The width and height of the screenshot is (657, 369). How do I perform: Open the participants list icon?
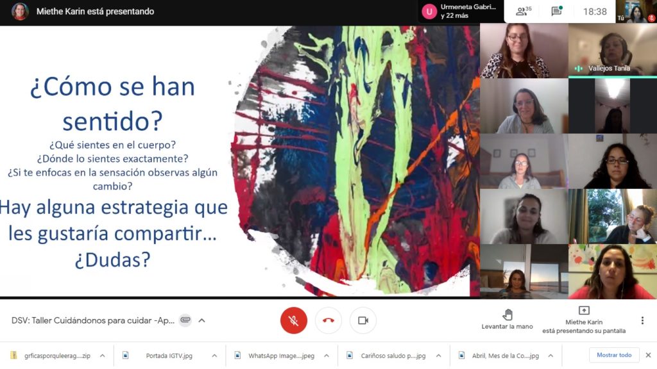coord(524,12)
